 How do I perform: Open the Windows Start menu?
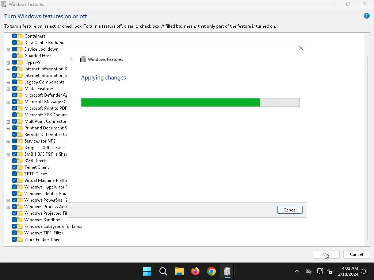(x=147, y=271)
